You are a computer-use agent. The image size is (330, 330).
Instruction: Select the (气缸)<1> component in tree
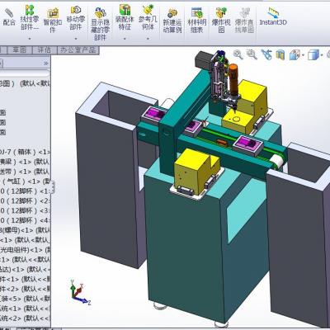25,181
